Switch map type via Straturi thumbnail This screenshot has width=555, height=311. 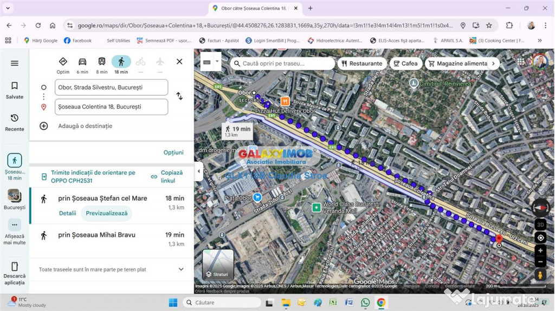(x=218, y=264)
